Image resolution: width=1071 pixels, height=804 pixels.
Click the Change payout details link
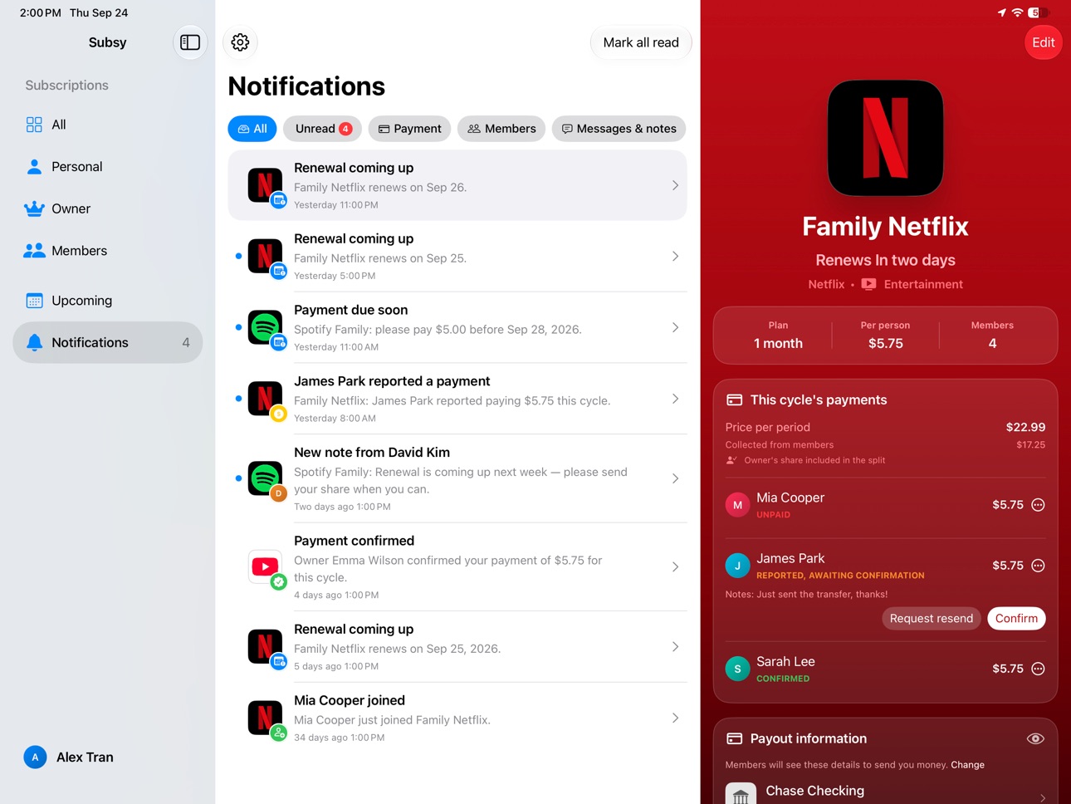tap(967, 765)
